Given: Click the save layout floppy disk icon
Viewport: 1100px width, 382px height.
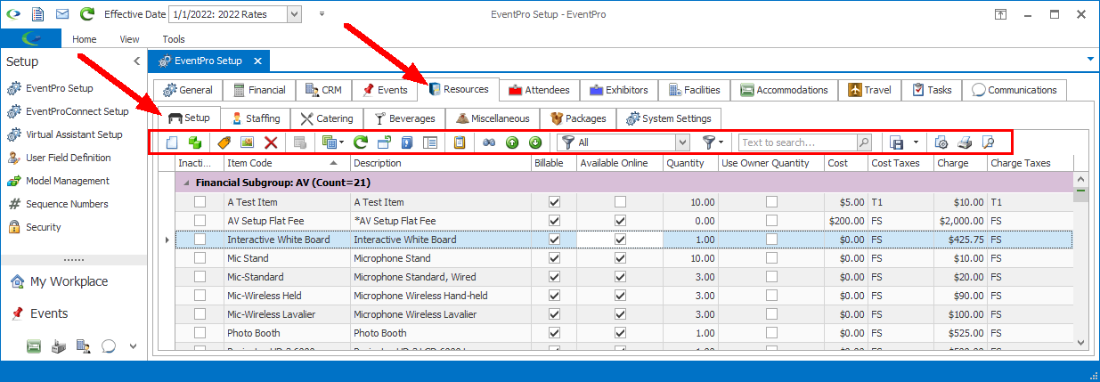Looking at the screenshot, I should [x=897, y=142].
